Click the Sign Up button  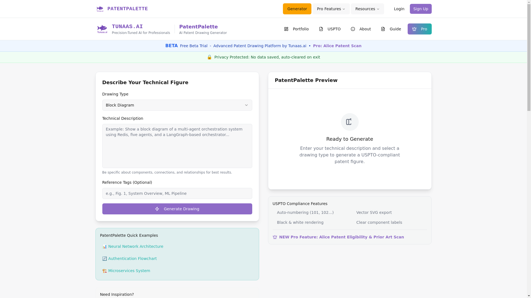[421, 9]
